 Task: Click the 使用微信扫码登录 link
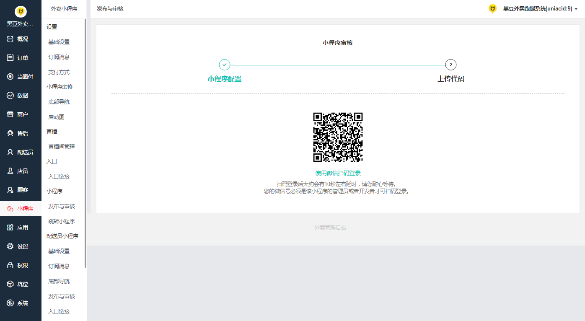[338, 173]
